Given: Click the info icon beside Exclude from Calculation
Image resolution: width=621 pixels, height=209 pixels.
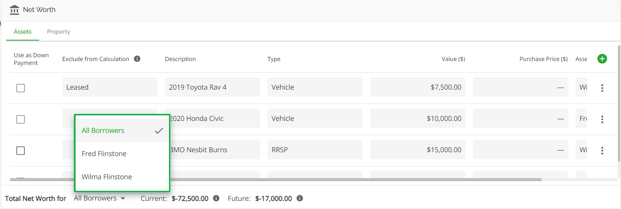Looking at the screenshot, I should 137,59.
